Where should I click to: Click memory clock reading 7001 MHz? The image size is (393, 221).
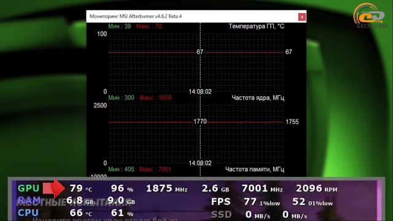coord(262,188)
